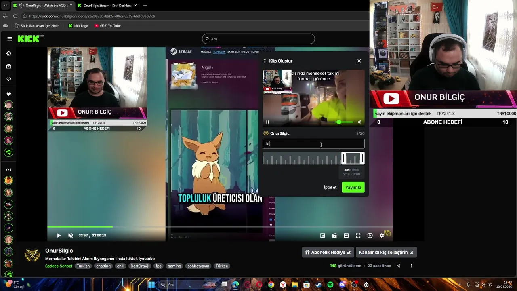This screenshot has height=291, width=517.
Task: Share the VOD via share icon
Action: pyautogui.click(x=399, y=266)
